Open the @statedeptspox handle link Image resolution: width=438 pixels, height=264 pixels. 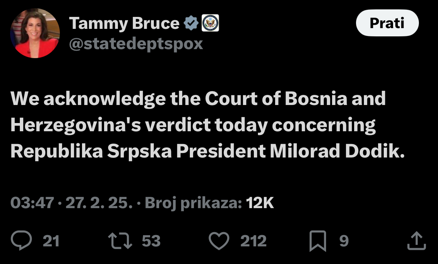(x=136, y=44)
